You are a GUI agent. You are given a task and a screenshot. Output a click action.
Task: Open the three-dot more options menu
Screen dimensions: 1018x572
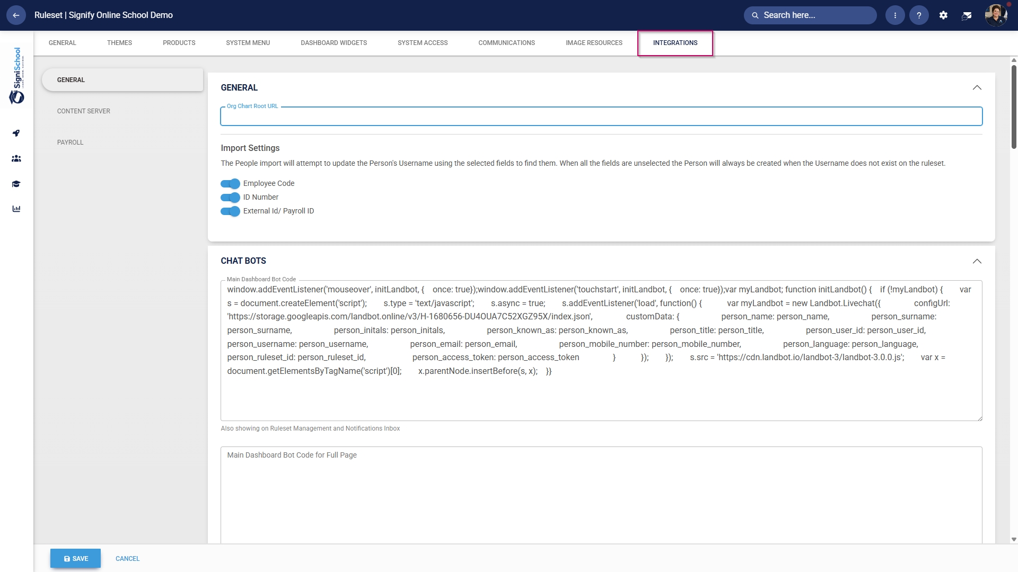(895, 15)
